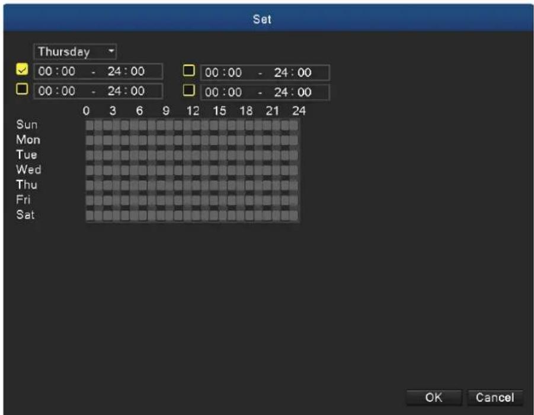
Task: Click the hour 24 label above grid
Action: pyautogui.click(x=299, y=111)
